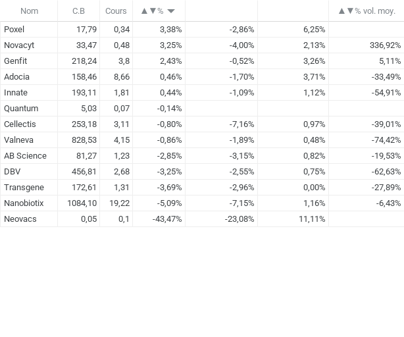Viewport: 404px width, 337px height.
Task: Open the DBV stock row
Action: click(x=12, y=172)
